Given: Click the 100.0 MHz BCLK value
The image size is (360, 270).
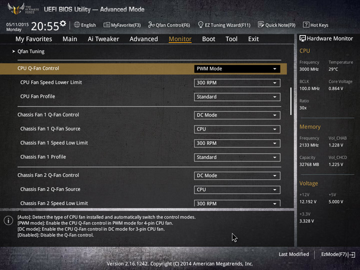Looking at the screenshot, I should [x=309, y=88].
